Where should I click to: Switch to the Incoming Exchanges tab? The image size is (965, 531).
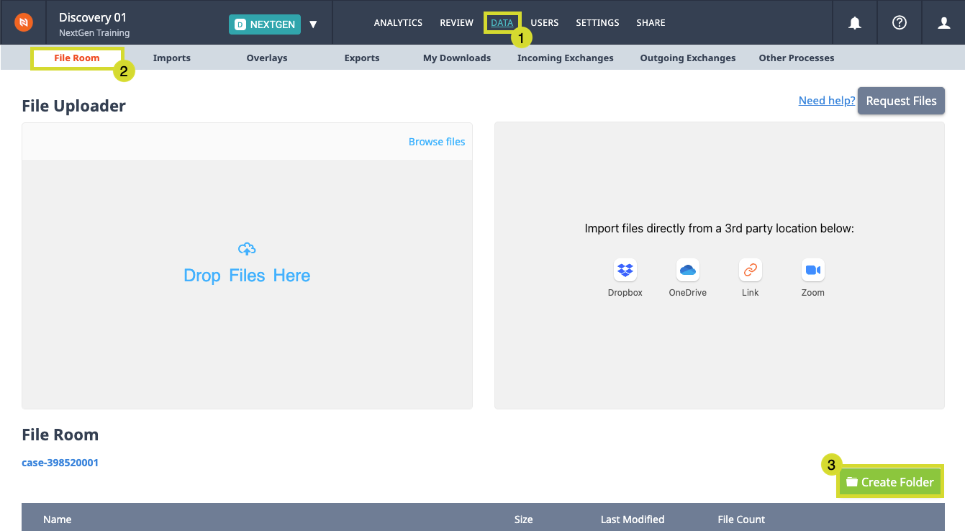(x=566, y=58)
